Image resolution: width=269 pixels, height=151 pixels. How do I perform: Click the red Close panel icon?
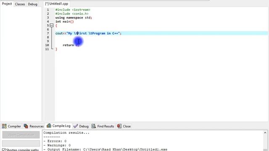point(119,126)
